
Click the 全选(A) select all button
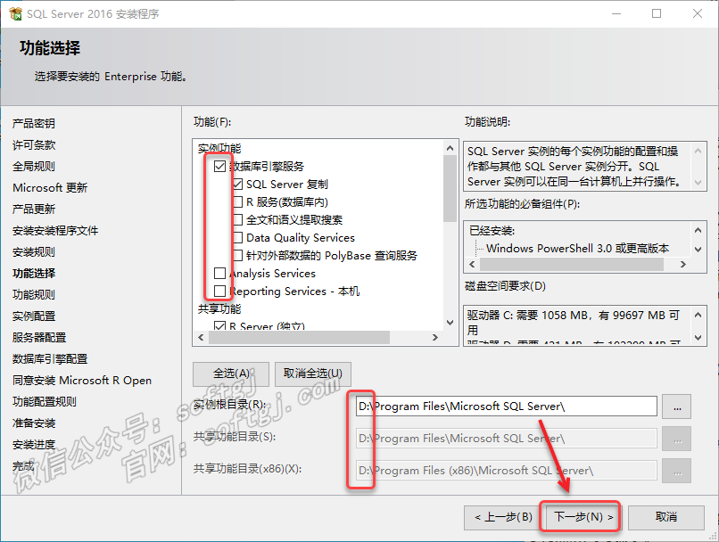(231, 374)
